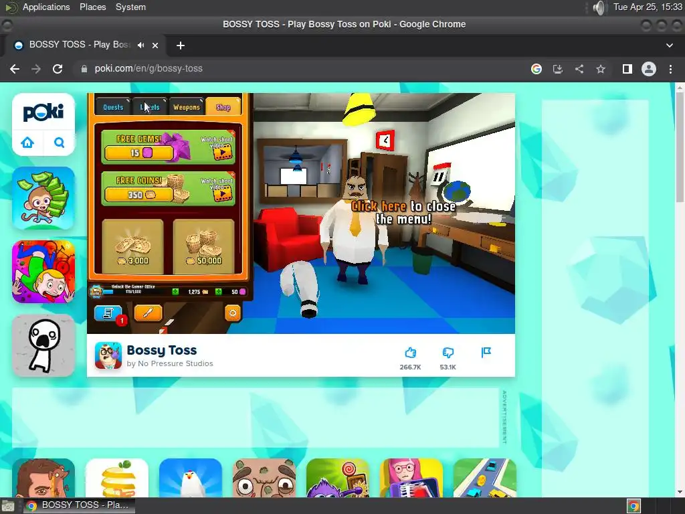Open the System menu
Screen dimensions: 685x514
[130, 7]
